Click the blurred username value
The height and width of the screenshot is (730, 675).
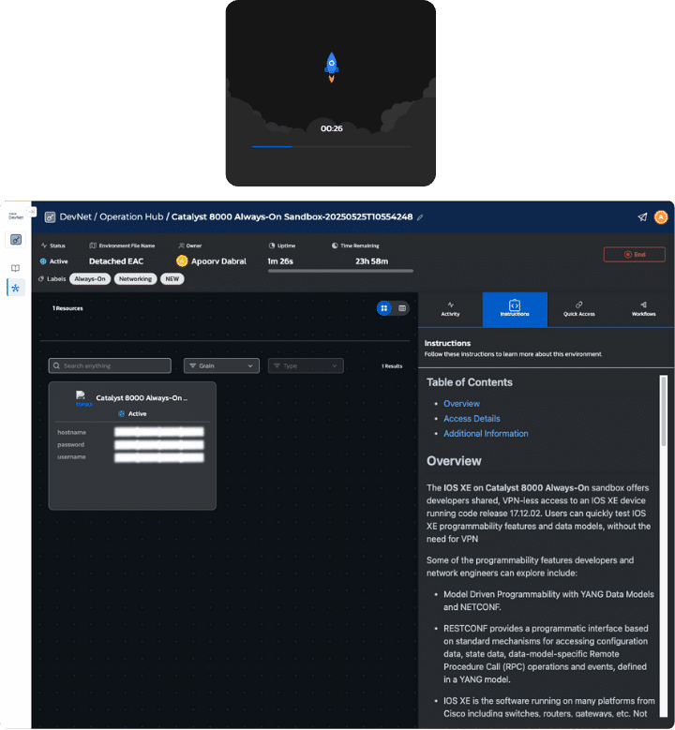pos(158,457)
